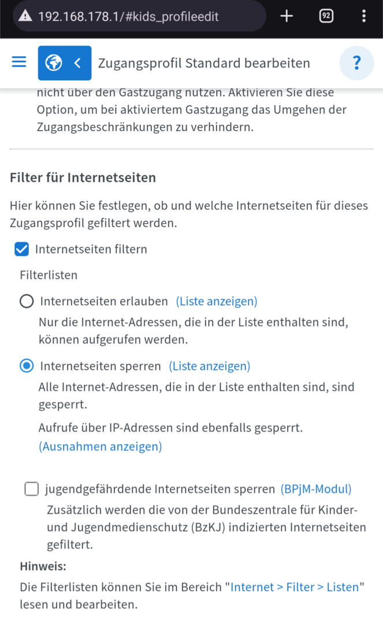This screenshot has width=383, height=624.
Task: Click the Zugangsprofil Standard bearbeiten title
Action: click(x=204, y=63)
